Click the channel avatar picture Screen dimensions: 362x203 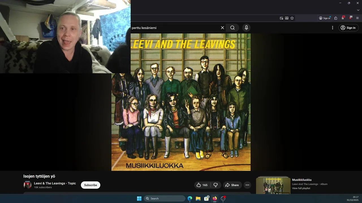point(27,185)
